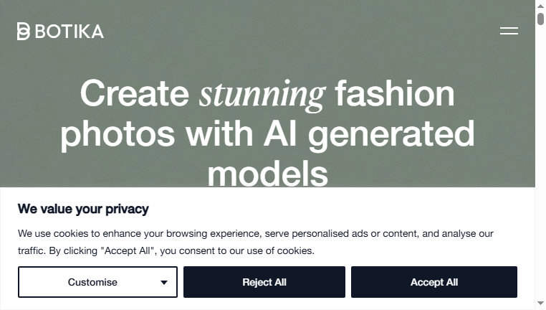Click the word "models" in the headline
The width and height of the screenshot is (546, 310).
pyautogui.click(x=268, y=174)
